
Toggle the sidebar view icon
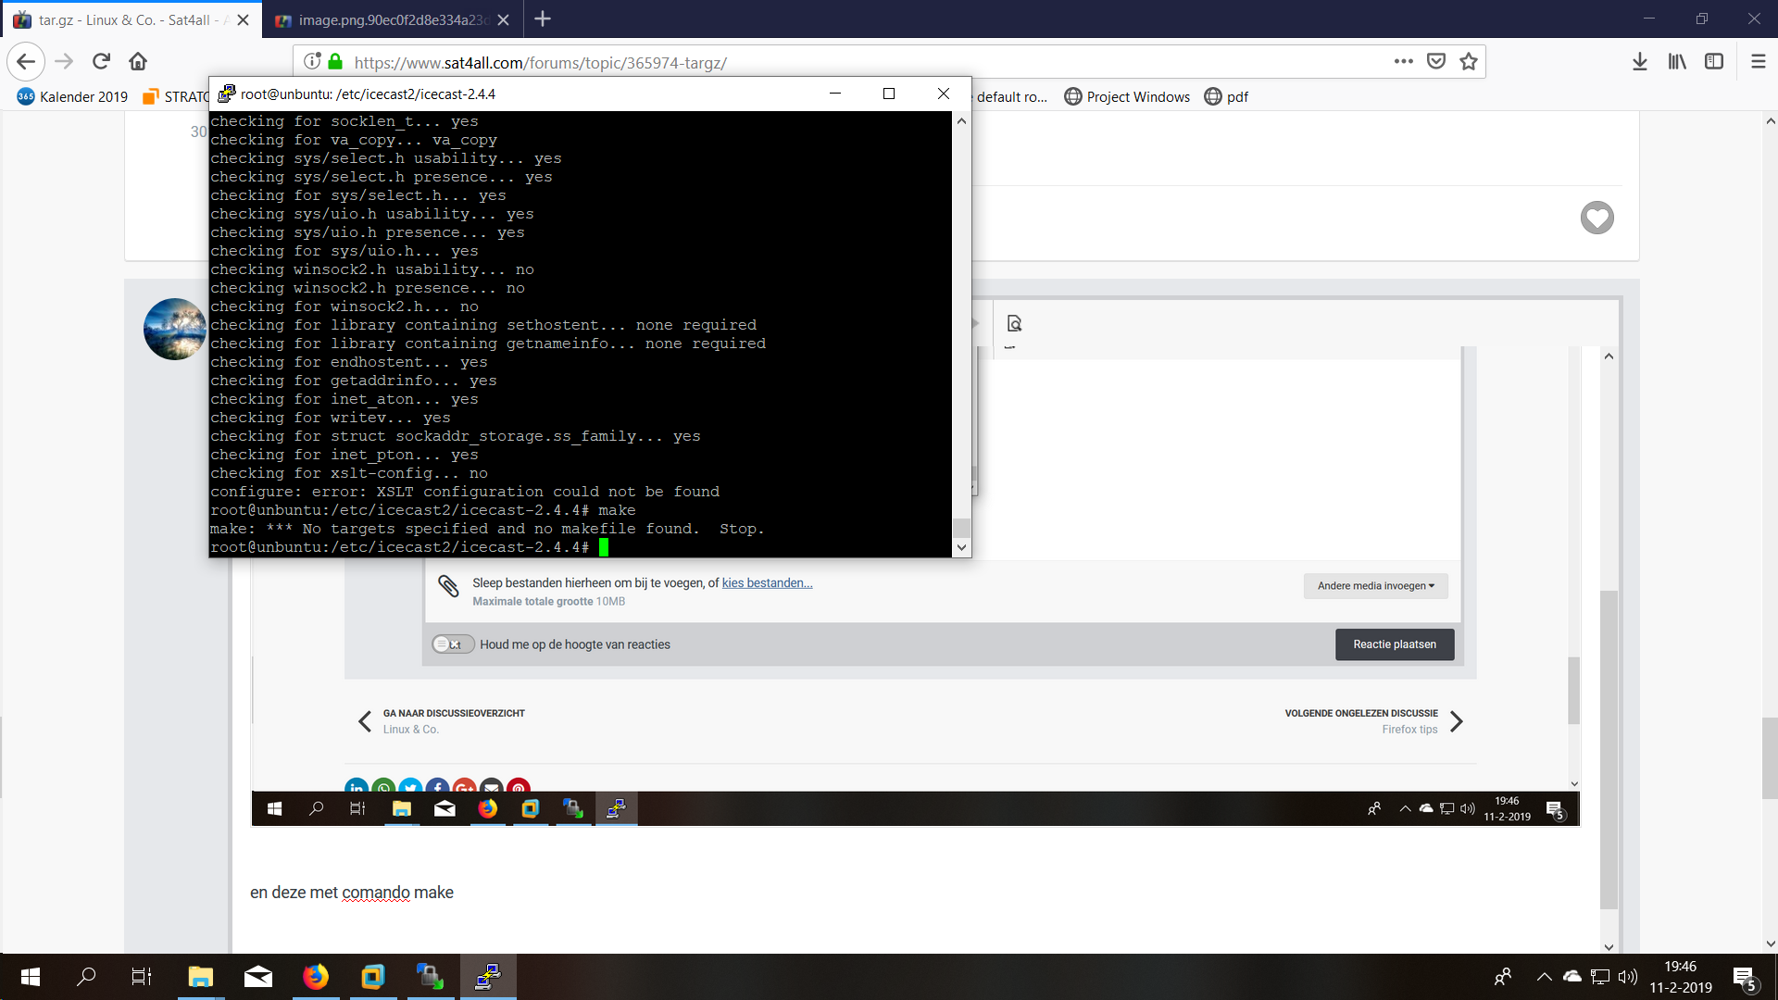[1714, 62]
